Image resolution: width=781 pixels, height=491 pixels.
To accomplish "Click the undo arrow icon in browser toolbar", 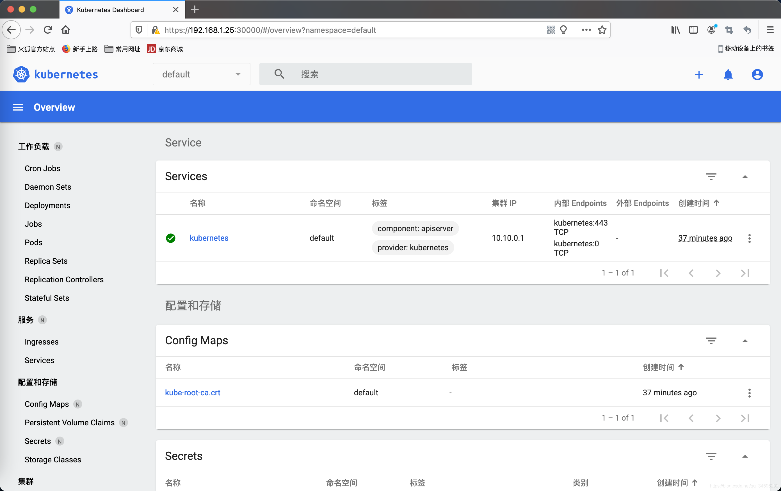I will click(x=747, y=30).
